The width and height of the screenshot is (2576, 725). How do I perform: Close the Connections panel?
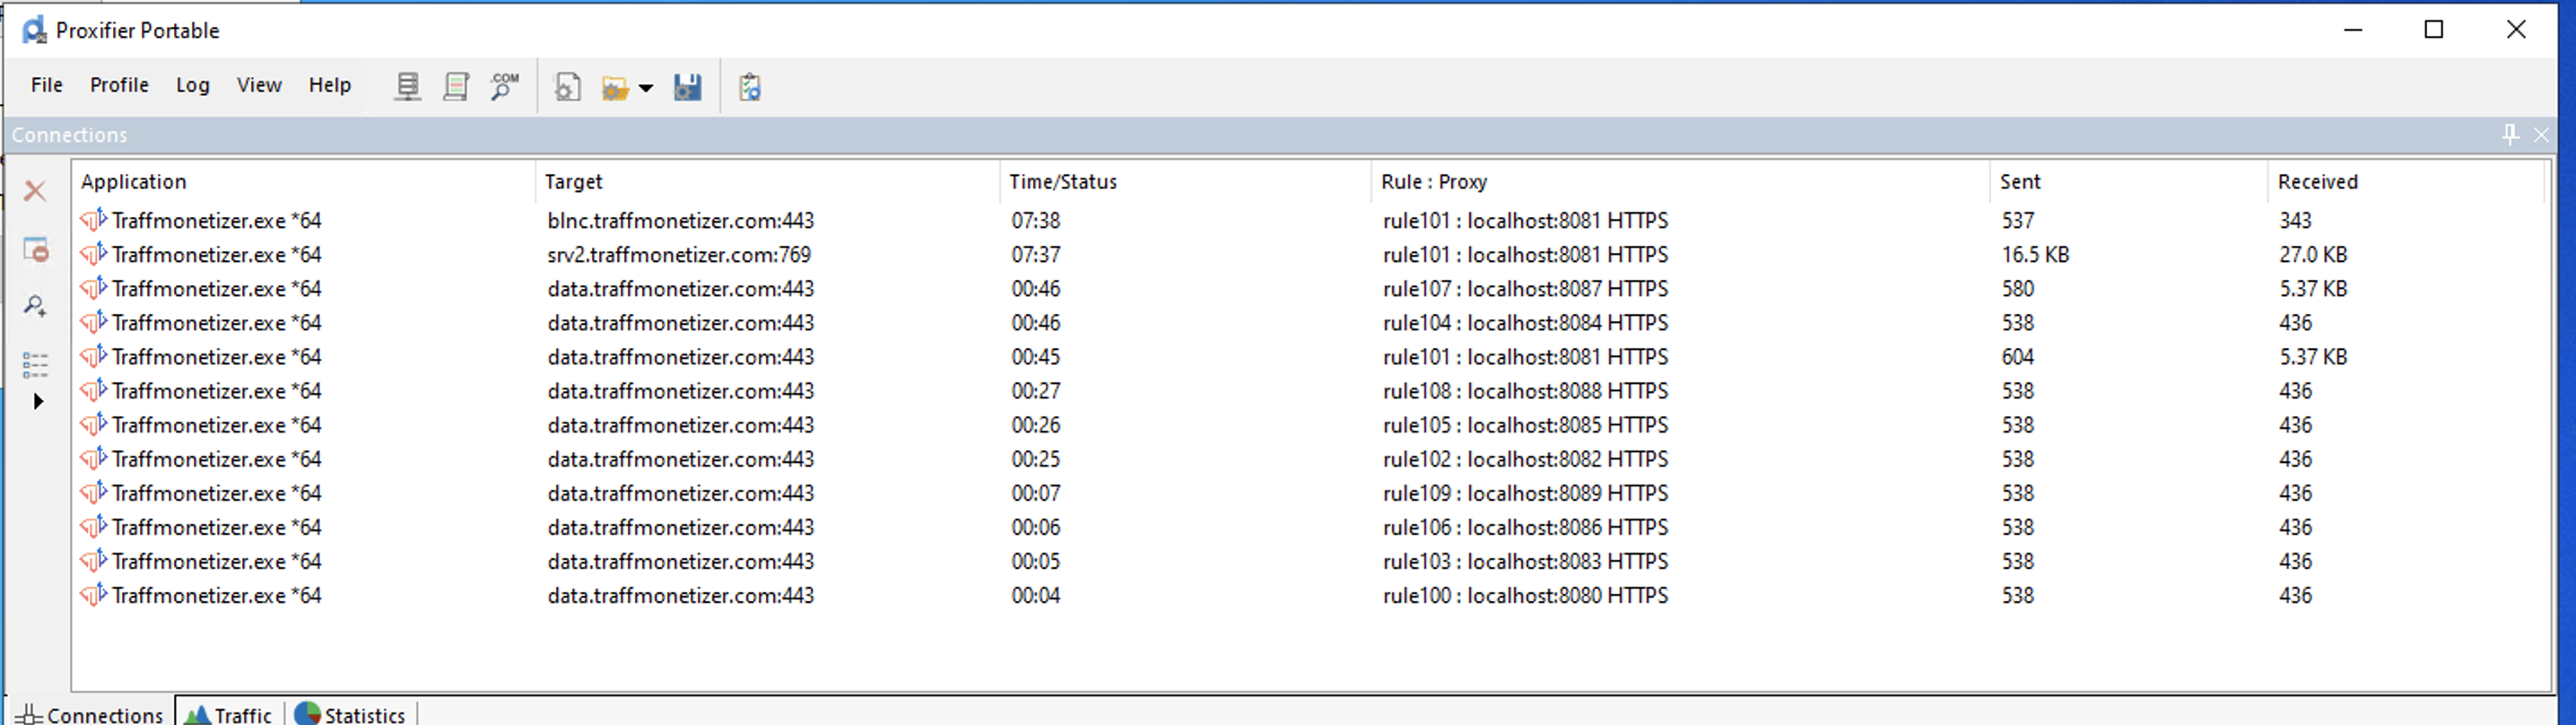[2541, 134]
